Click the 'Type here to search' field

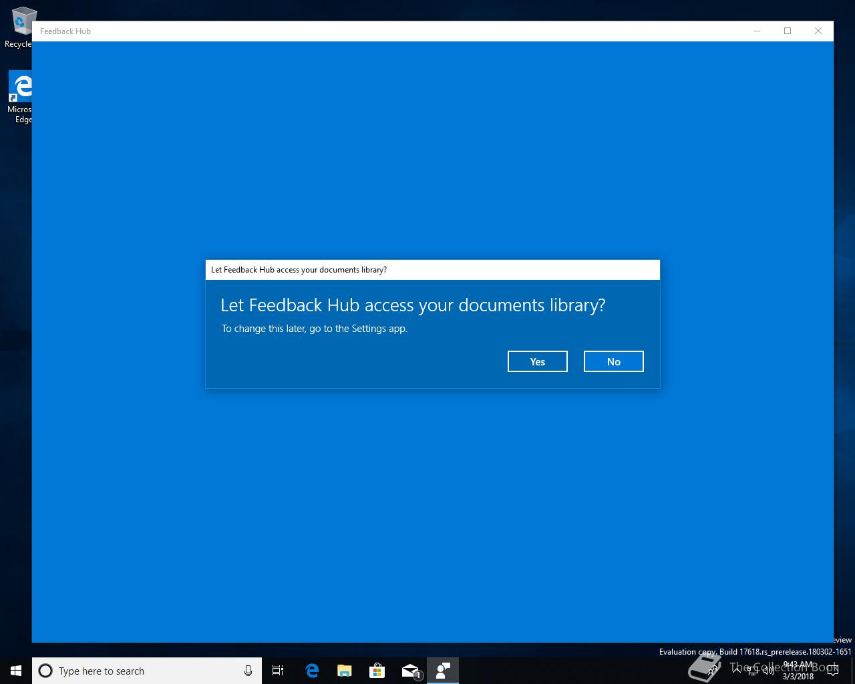[147, 671]
